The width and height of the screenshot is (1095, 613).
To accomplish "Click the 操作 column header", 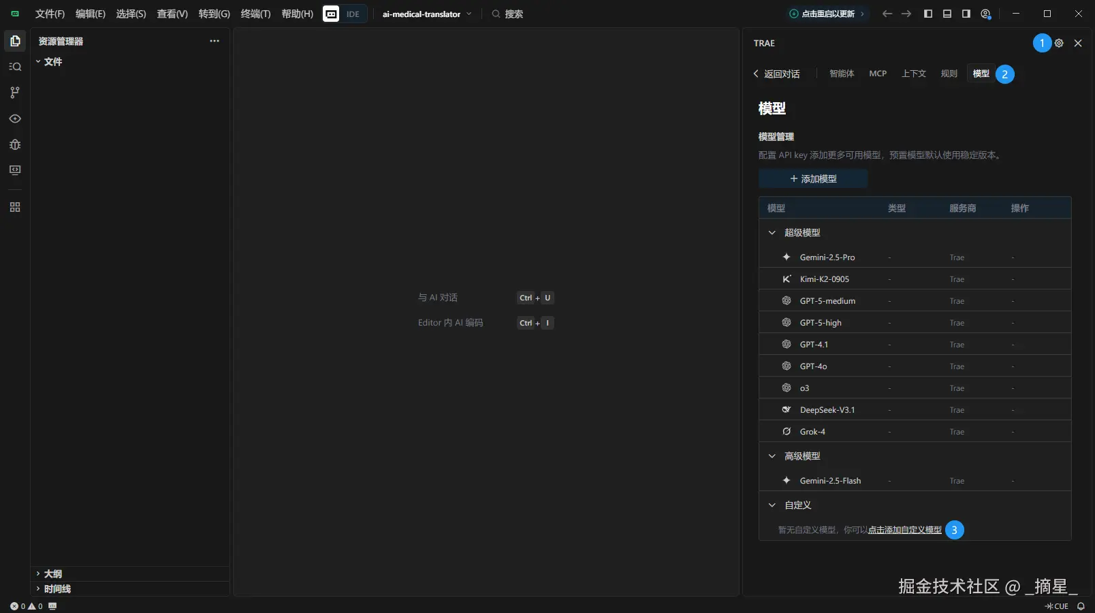I will coord(1019,208).
